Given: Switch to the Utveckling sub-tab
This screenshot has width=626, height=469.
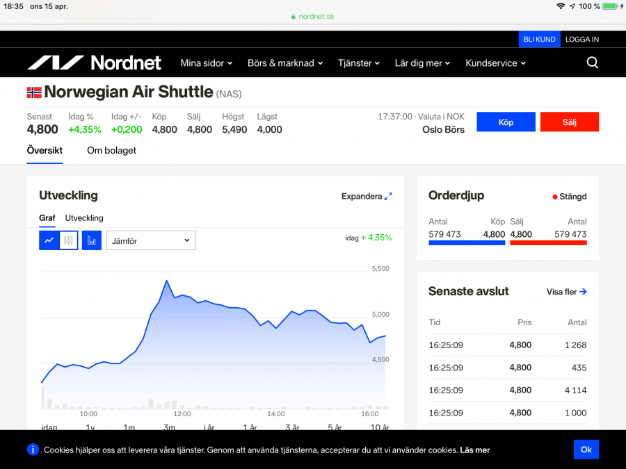Looking at the screenshot, I should [x=84, y=218].
